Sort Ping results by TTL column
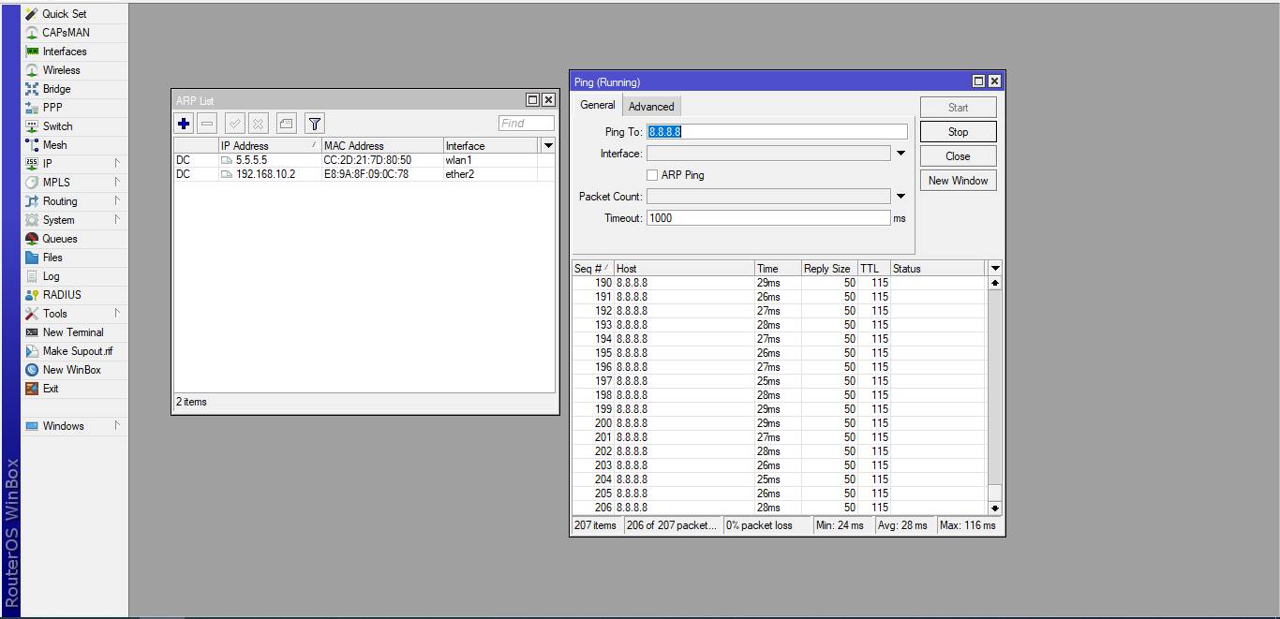This screenshot has height=619, width=1280. [x=873, y=269]
